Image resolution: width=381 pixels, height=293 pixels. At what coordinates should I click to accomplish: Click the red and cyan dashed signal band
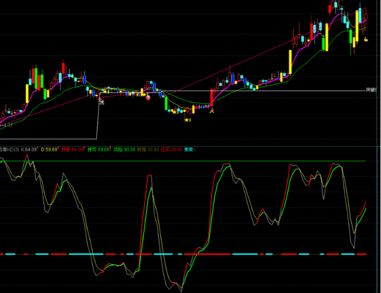(x=176, y=254)
